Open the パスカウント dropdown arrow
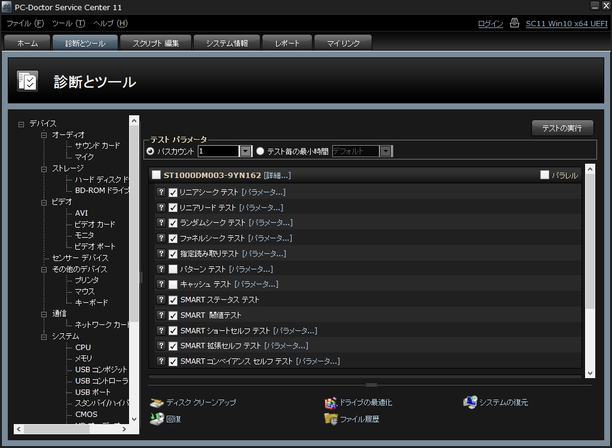Screen dimensions: 612x448 pos(246,151)
